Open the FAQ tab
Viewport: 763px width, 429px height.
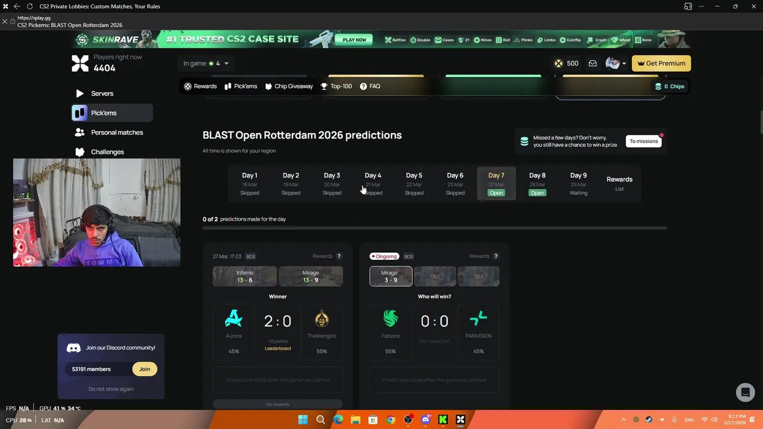[370, 86]
